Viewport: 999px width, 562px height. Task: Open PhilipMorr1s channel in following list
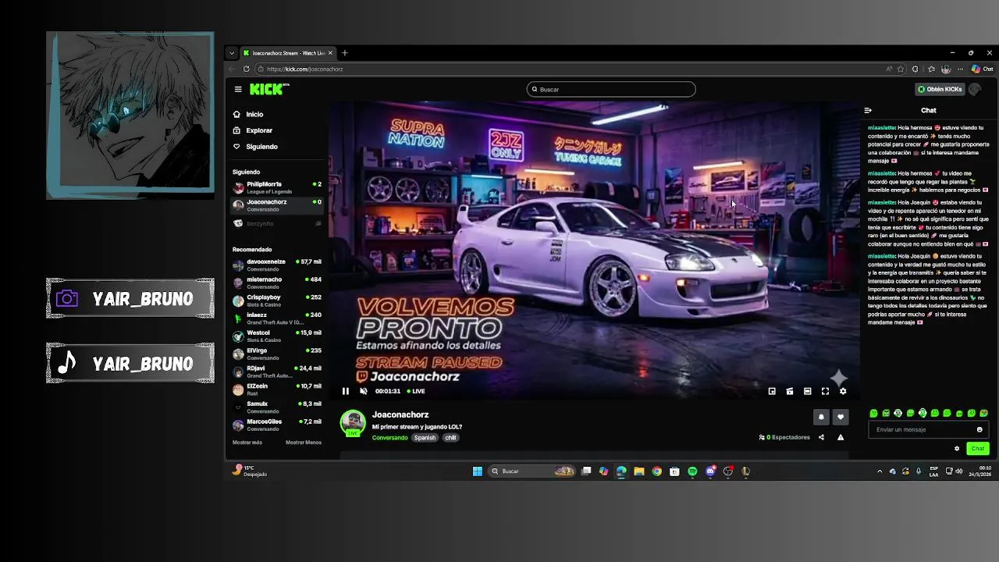[x=277, y=187]
